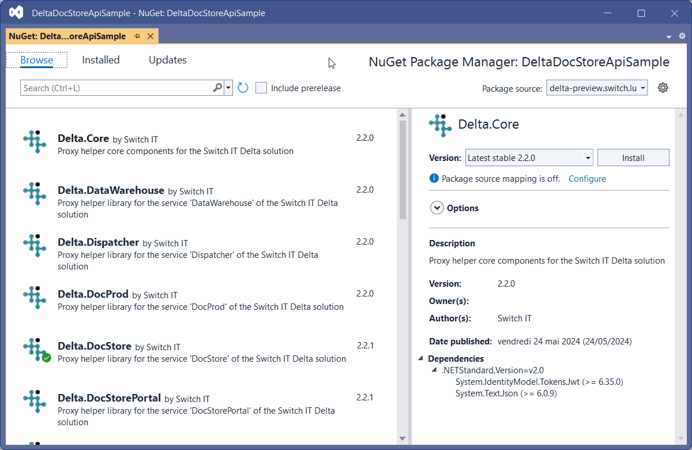Expand the Options section
Image resolution: width=692 pixels, height=450 pixels.
tap(437, 208)
